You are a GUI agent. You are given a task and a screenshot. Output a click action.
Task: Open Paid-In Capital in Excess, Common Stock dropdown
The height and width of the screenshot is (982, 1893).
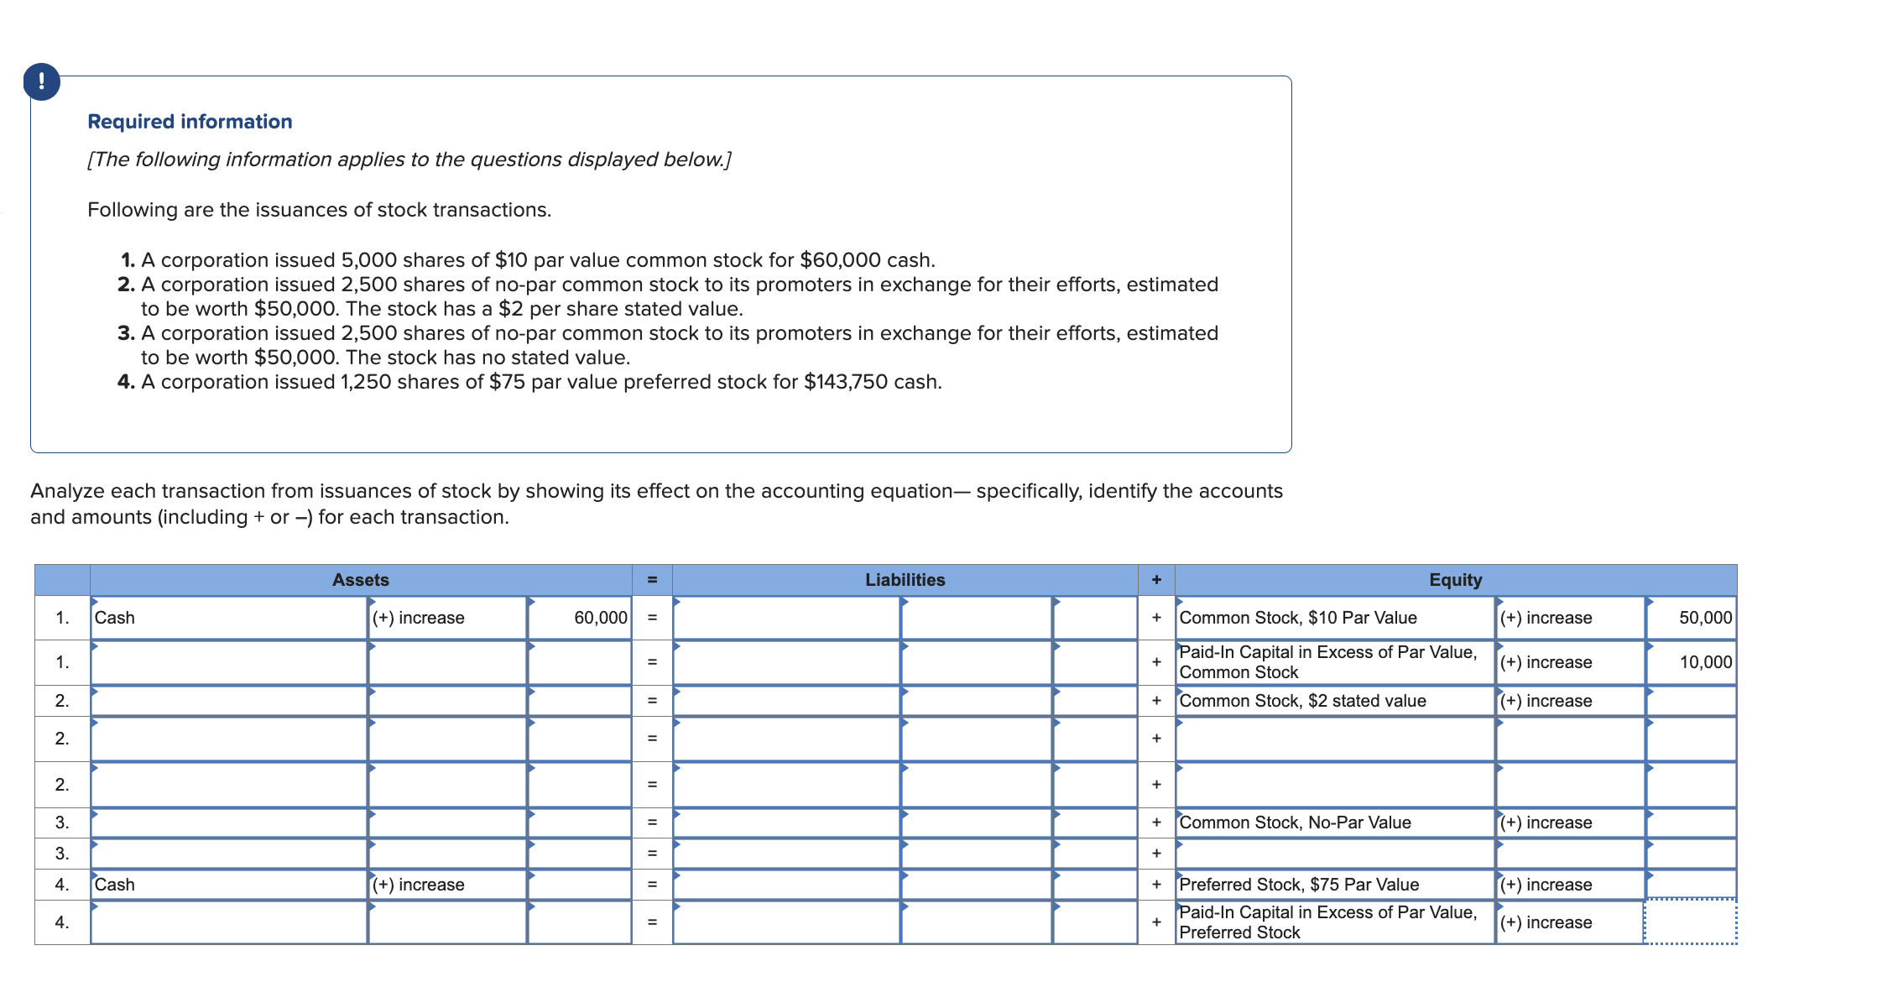pos(1334,662)
